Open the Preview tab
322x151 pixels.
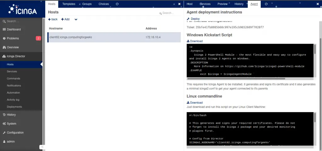pyautogui.click(x=222, y=4)
